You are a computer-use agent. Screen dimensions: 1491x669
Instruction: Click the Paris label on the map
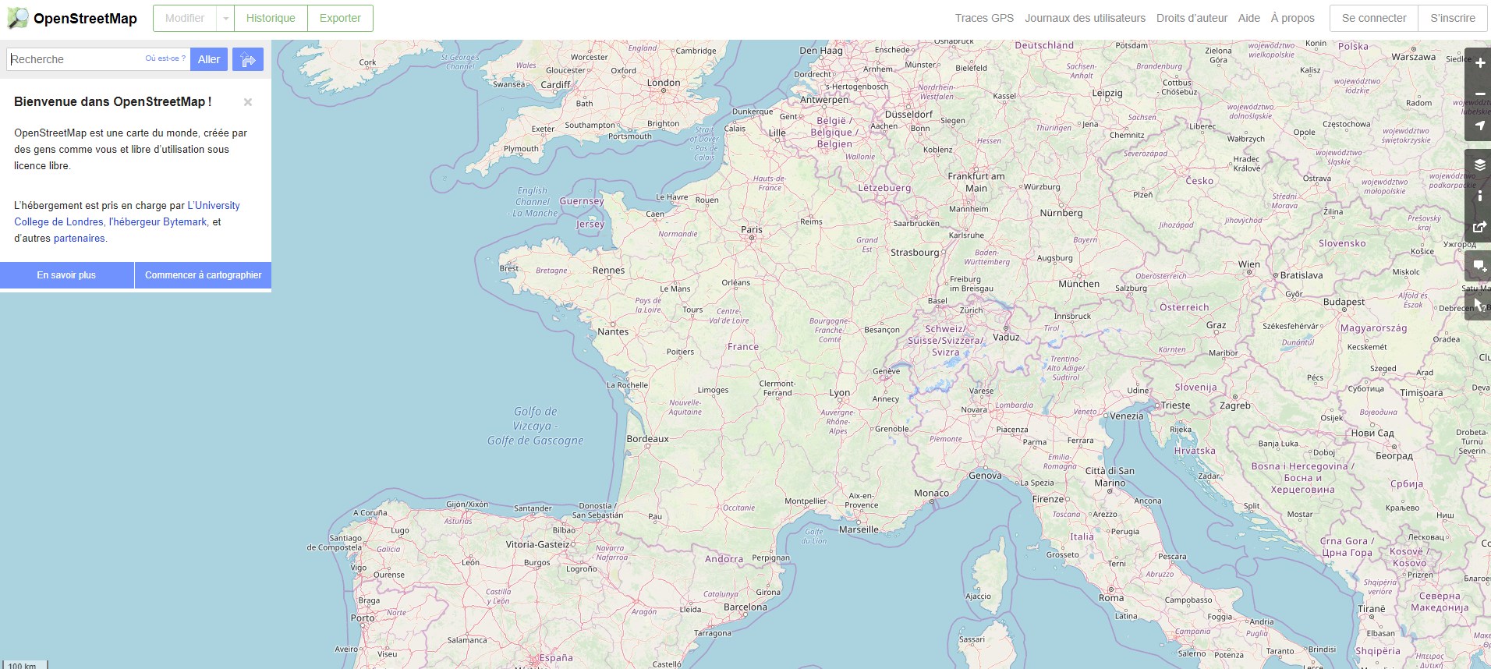pos(752,229)
